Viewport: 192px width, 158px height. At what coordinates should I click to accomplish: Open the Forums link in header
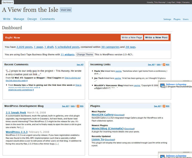point(186,2)
